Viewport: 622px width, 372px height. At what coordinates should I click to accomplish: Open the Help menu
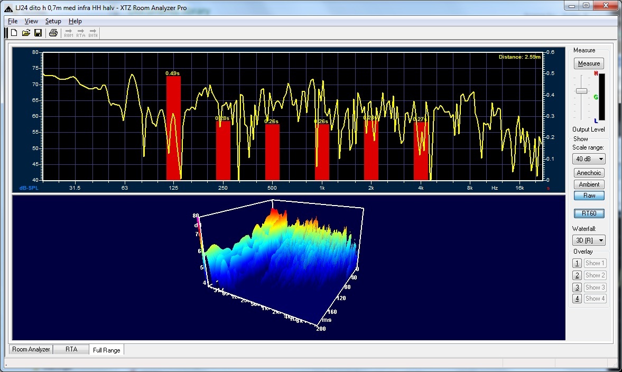click(75, 21)
